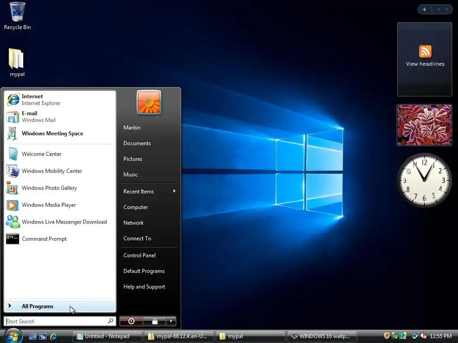Expand All Programs list
Image resolution: width=458 pixels, height=343 pixels.
point(60,306)
